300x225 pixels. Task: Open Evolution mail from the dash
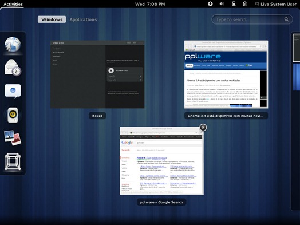13,68
